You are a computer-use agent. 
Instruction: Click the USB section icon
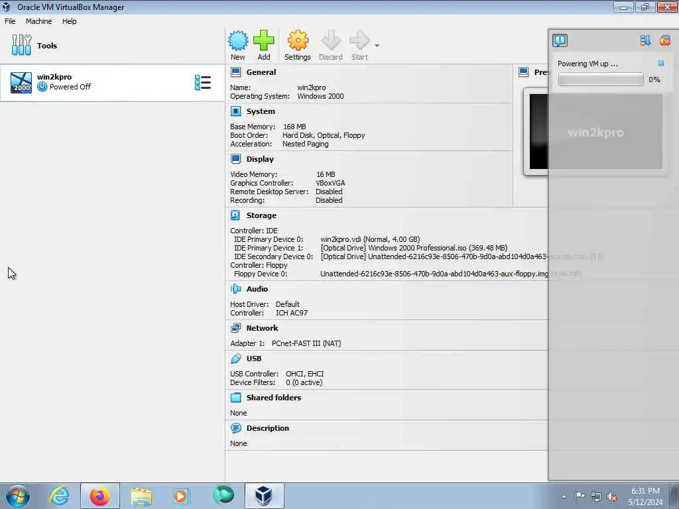[236, 359]
